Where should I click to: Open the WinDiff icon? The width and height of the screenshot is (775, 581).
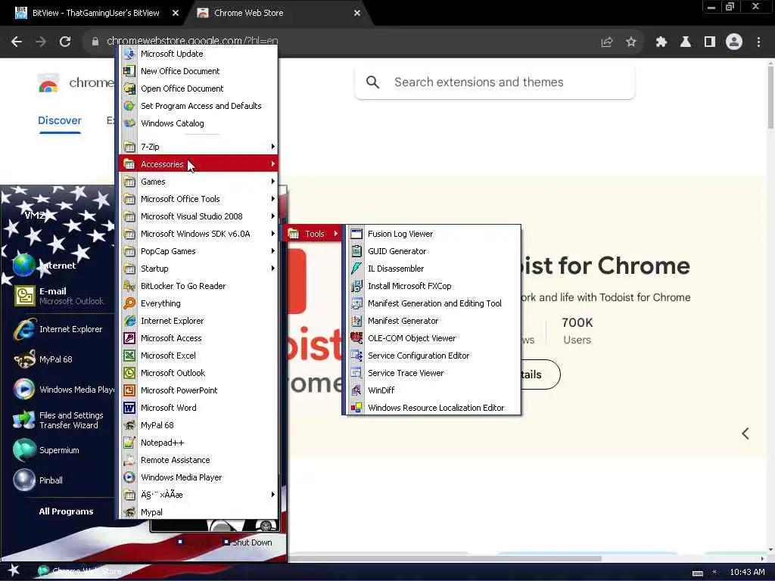[356, 390]
